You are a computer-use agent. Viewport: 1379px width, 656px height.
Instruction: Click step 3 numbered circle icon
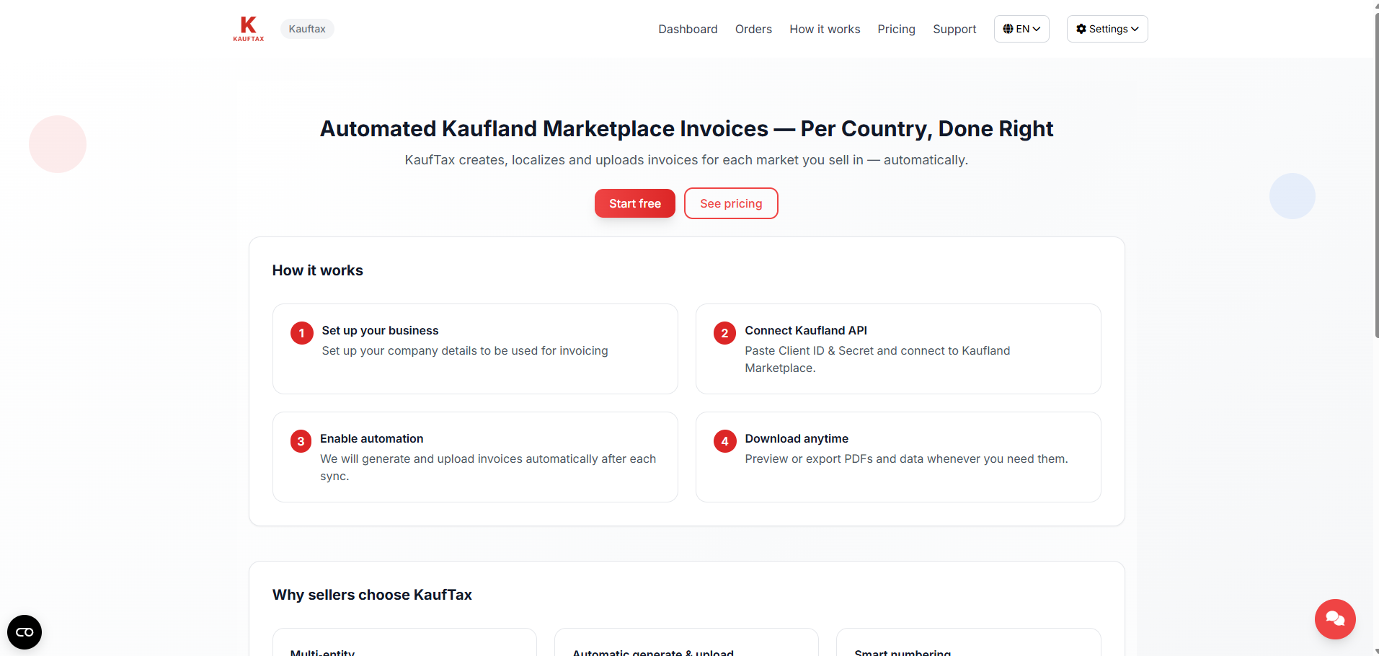pyautogui.click(x=301, y=440)
